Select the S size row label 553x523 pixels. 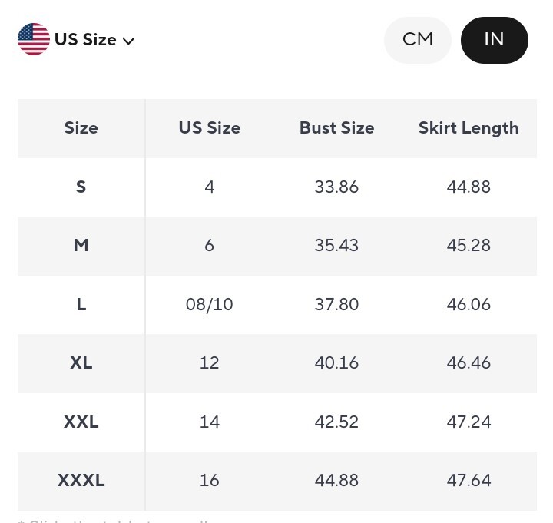81,187
